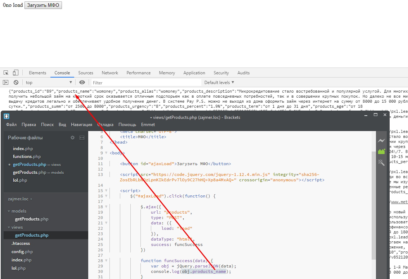
Task: Open config.php in the project tree
Action: (22, 252)
